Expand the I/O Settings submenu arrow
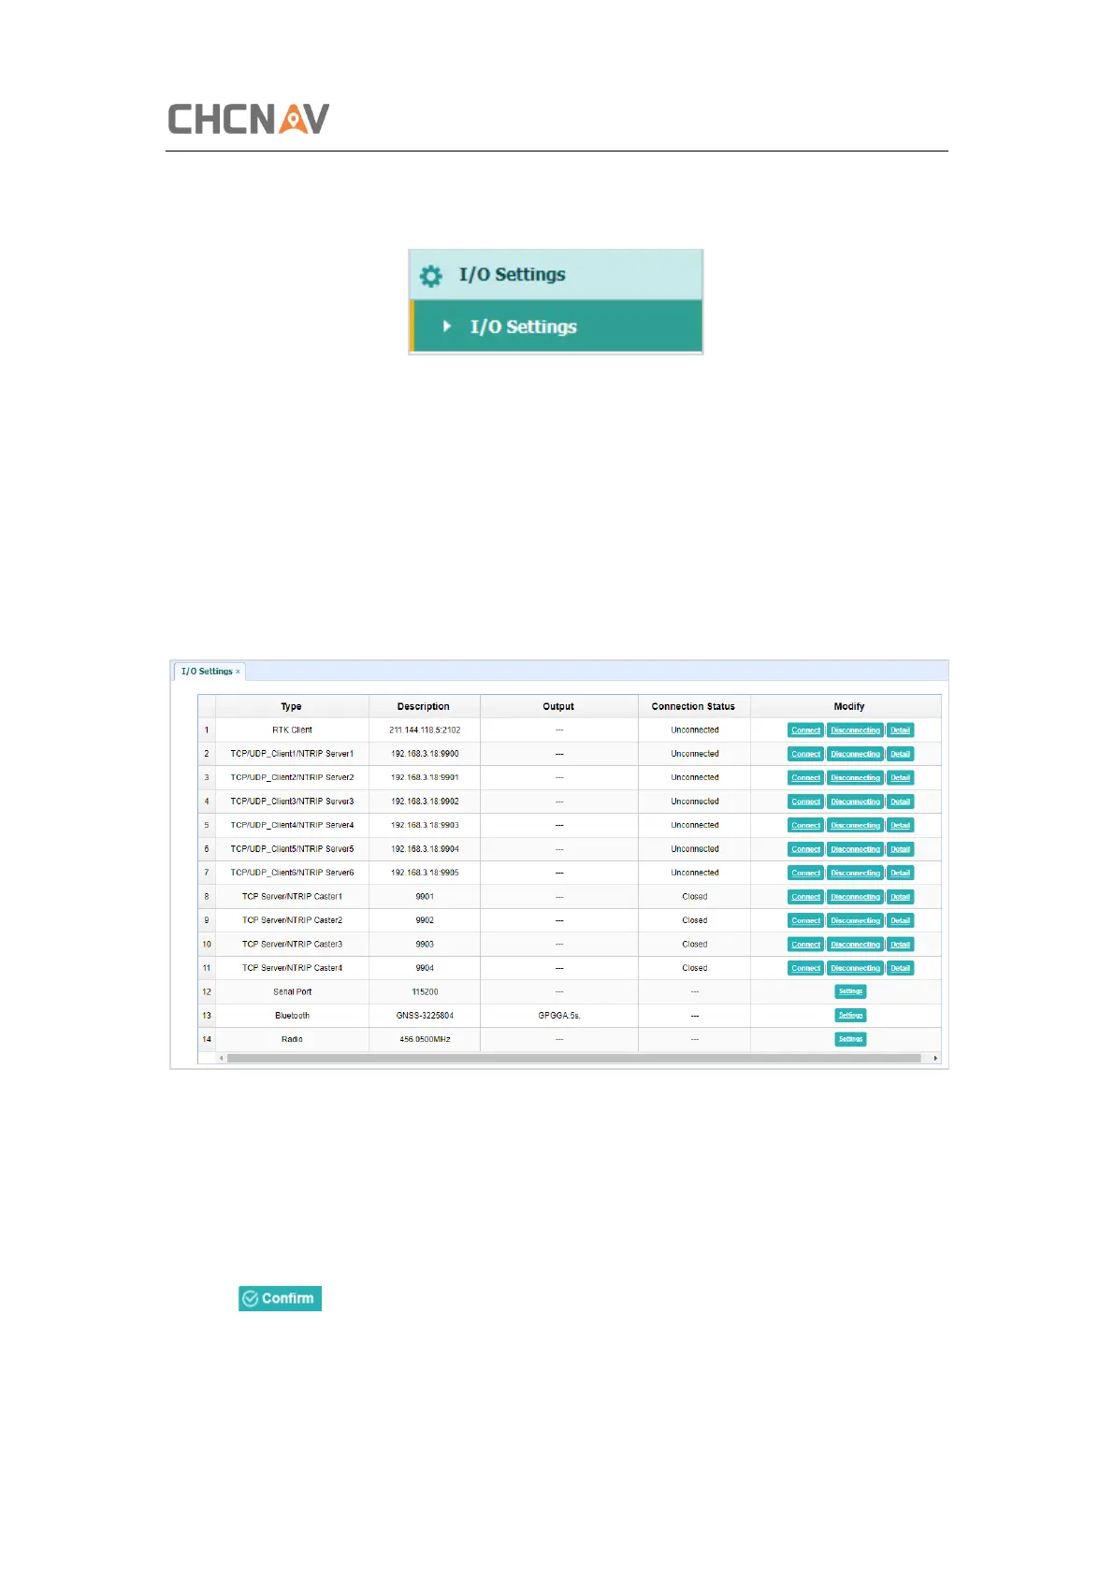 (x=447, y=326)
